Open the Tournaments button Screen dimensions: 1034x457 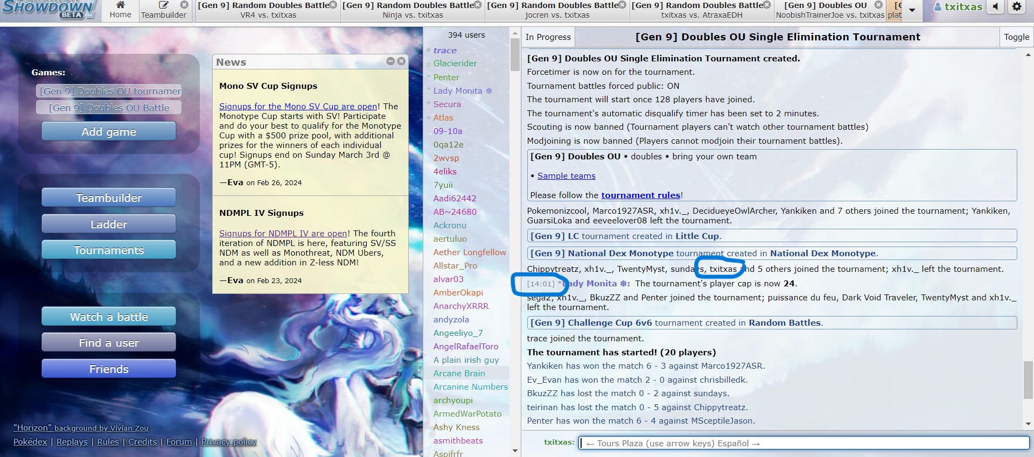[x=109, y=250]
